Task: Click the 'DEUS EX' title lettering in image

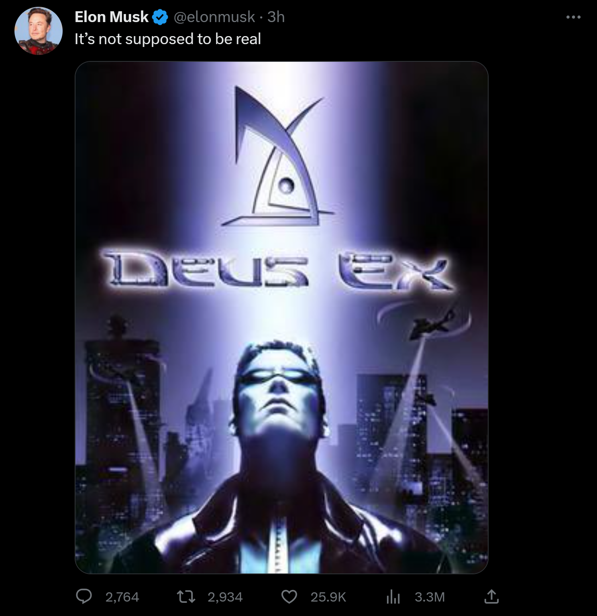Action: point(279,269)
